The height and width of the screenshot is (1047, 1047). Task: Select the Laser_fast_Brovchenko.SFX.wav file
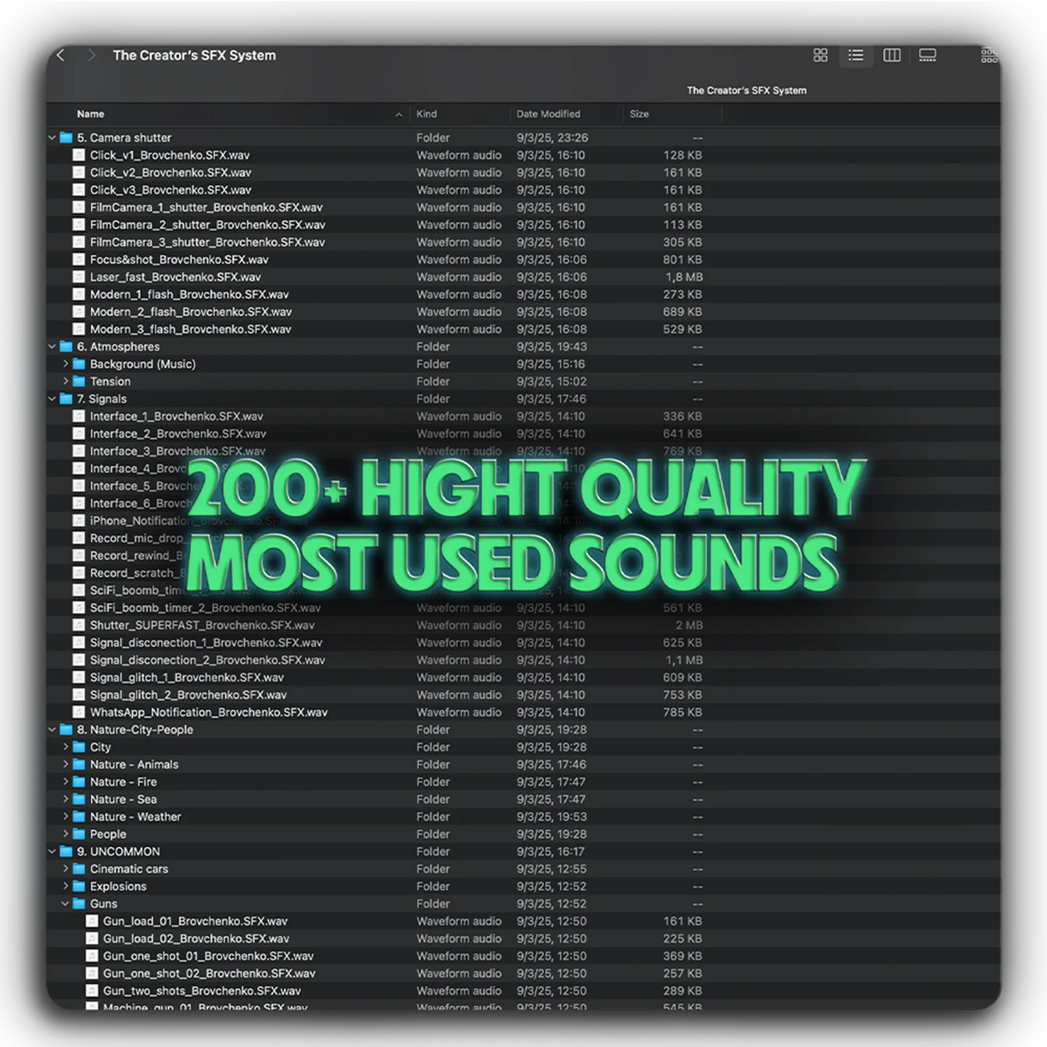[175, 277]
